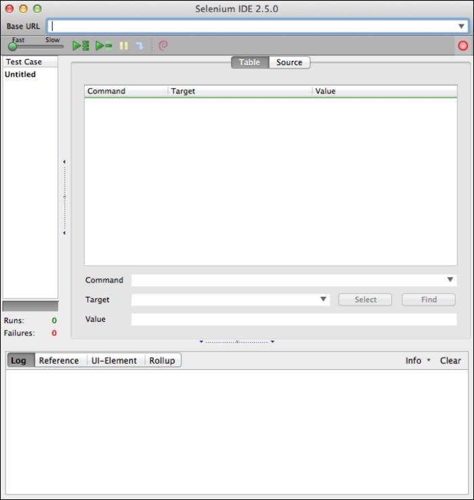474x500 pixels.
Task: Click the yellow Pause/Resume icon
Action: pos(124,46)
